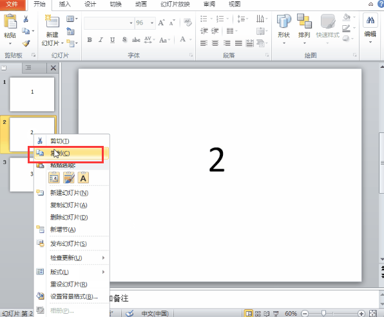Click the Cut scissors icon in ribbon

[x=26, y=19]
